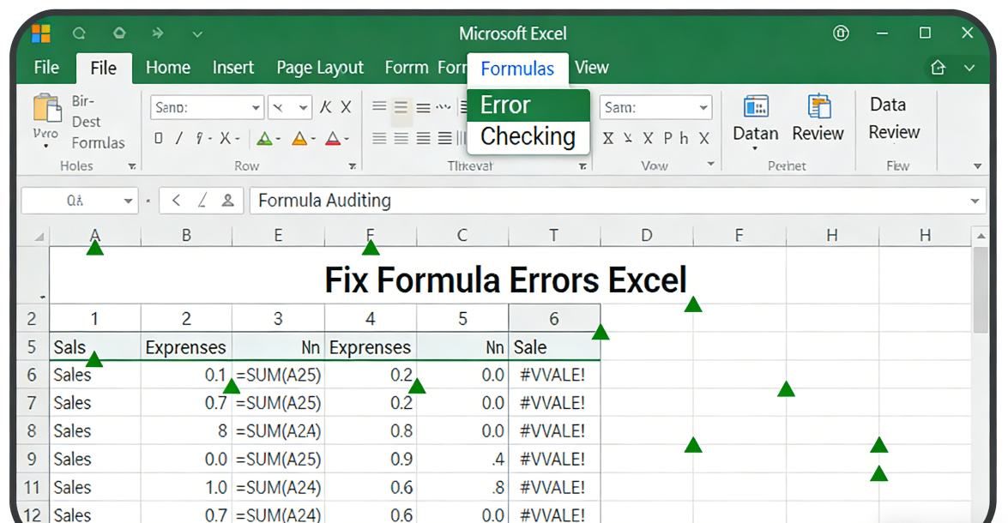This screenshot has width=1008, height=523.
Task: Open the Tlrkeval group dialog launcher
Action: pyautogui.click(x=582, y=166)
